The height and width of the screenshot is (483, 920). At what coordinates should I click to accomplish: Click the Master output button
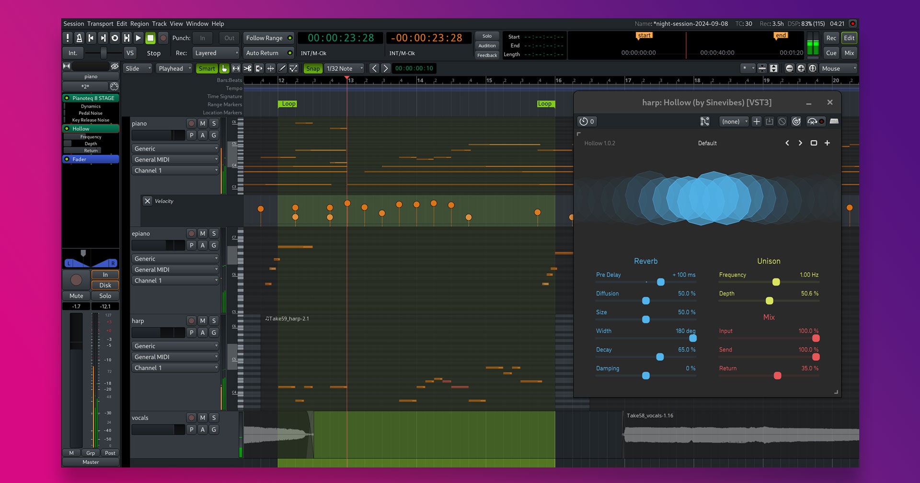click(x=91, y=462)
